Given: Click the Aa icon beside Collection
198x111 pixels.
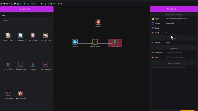Looking at the screenshot, I should 153,52.
